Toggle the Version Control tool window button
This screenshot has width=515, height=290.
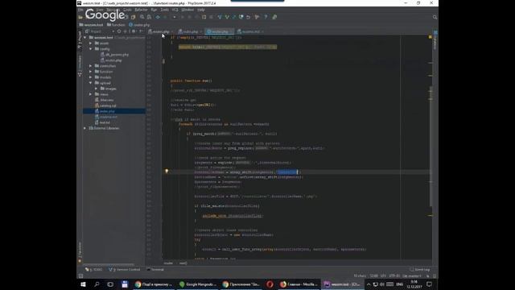[x=125, y=270]
